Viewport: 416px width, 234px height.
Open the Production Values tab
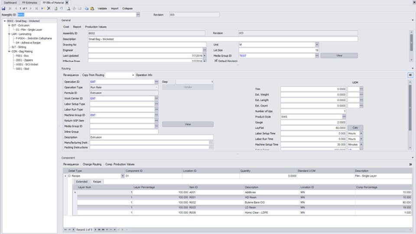(x=95, y=27)
